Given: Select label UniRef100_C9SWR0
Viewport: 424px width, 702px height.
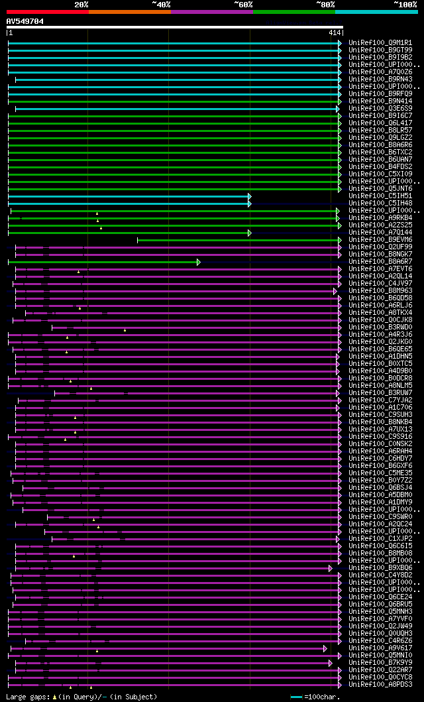Looking at the screenshot, I should coord(381,516).
